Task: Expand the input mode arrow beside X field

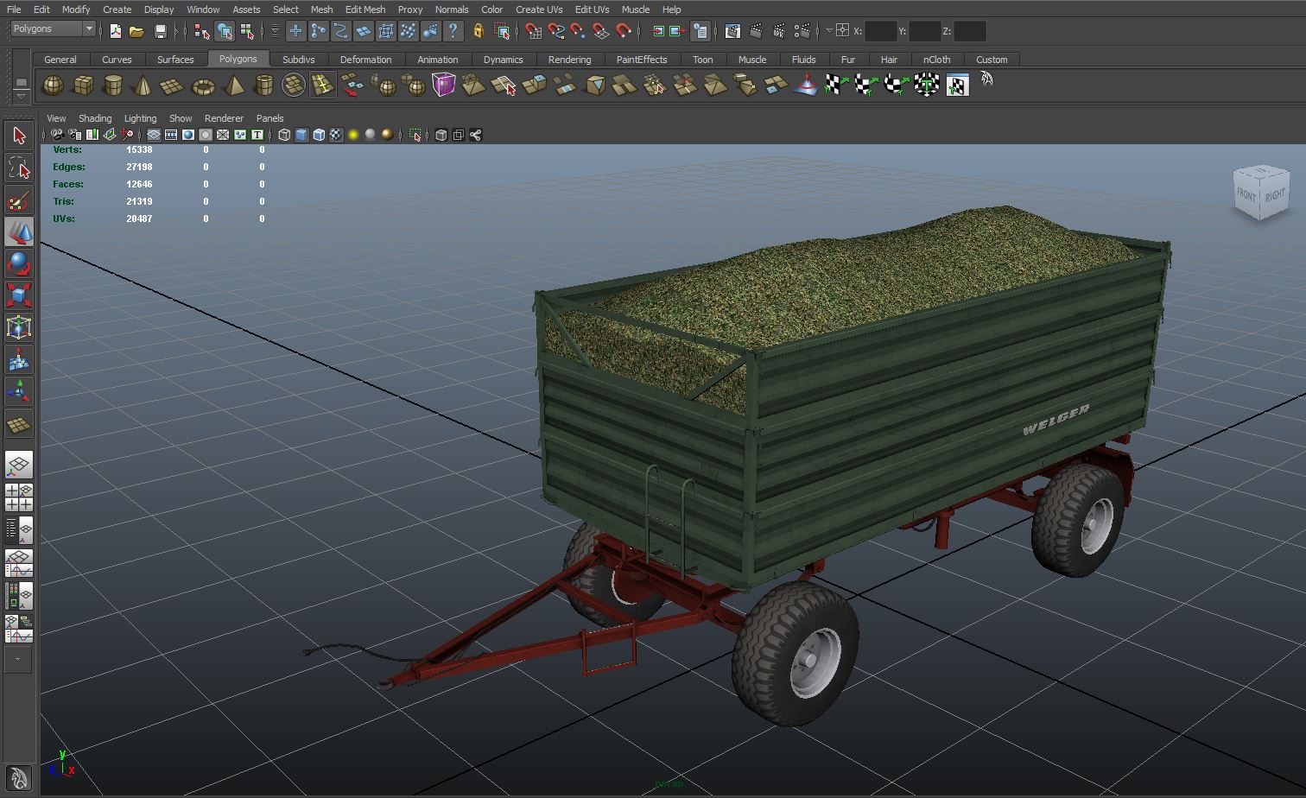Action: click(x=828, y=31)
